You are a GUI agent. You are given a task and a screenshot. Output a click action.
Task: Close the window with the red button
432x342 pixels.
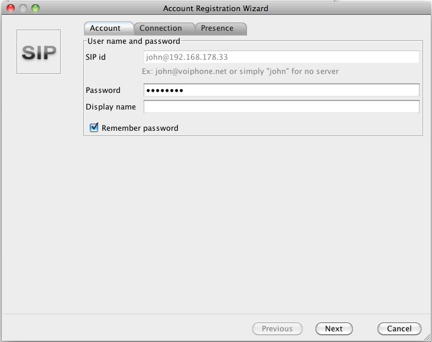(x=11, y=8)
